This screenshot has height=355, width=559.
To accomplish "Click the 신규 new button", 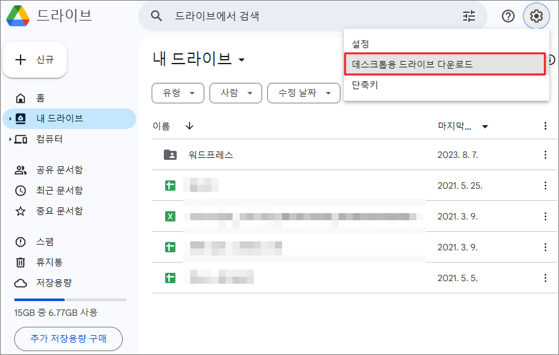I will click(x=35, y=60).
